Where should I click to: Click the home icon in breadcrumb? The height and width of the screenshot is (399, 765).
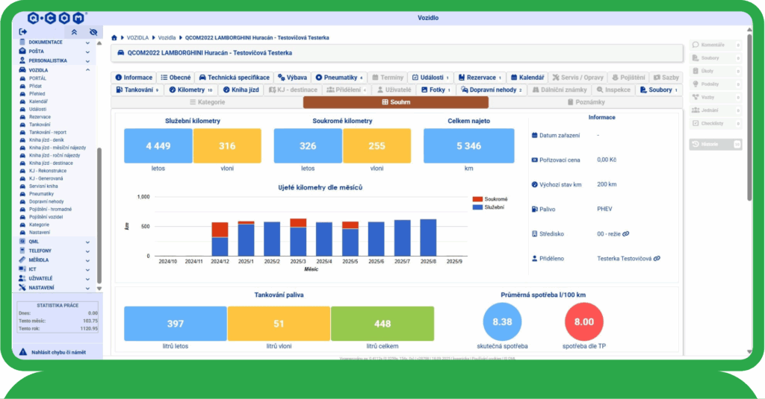point(114,37)
